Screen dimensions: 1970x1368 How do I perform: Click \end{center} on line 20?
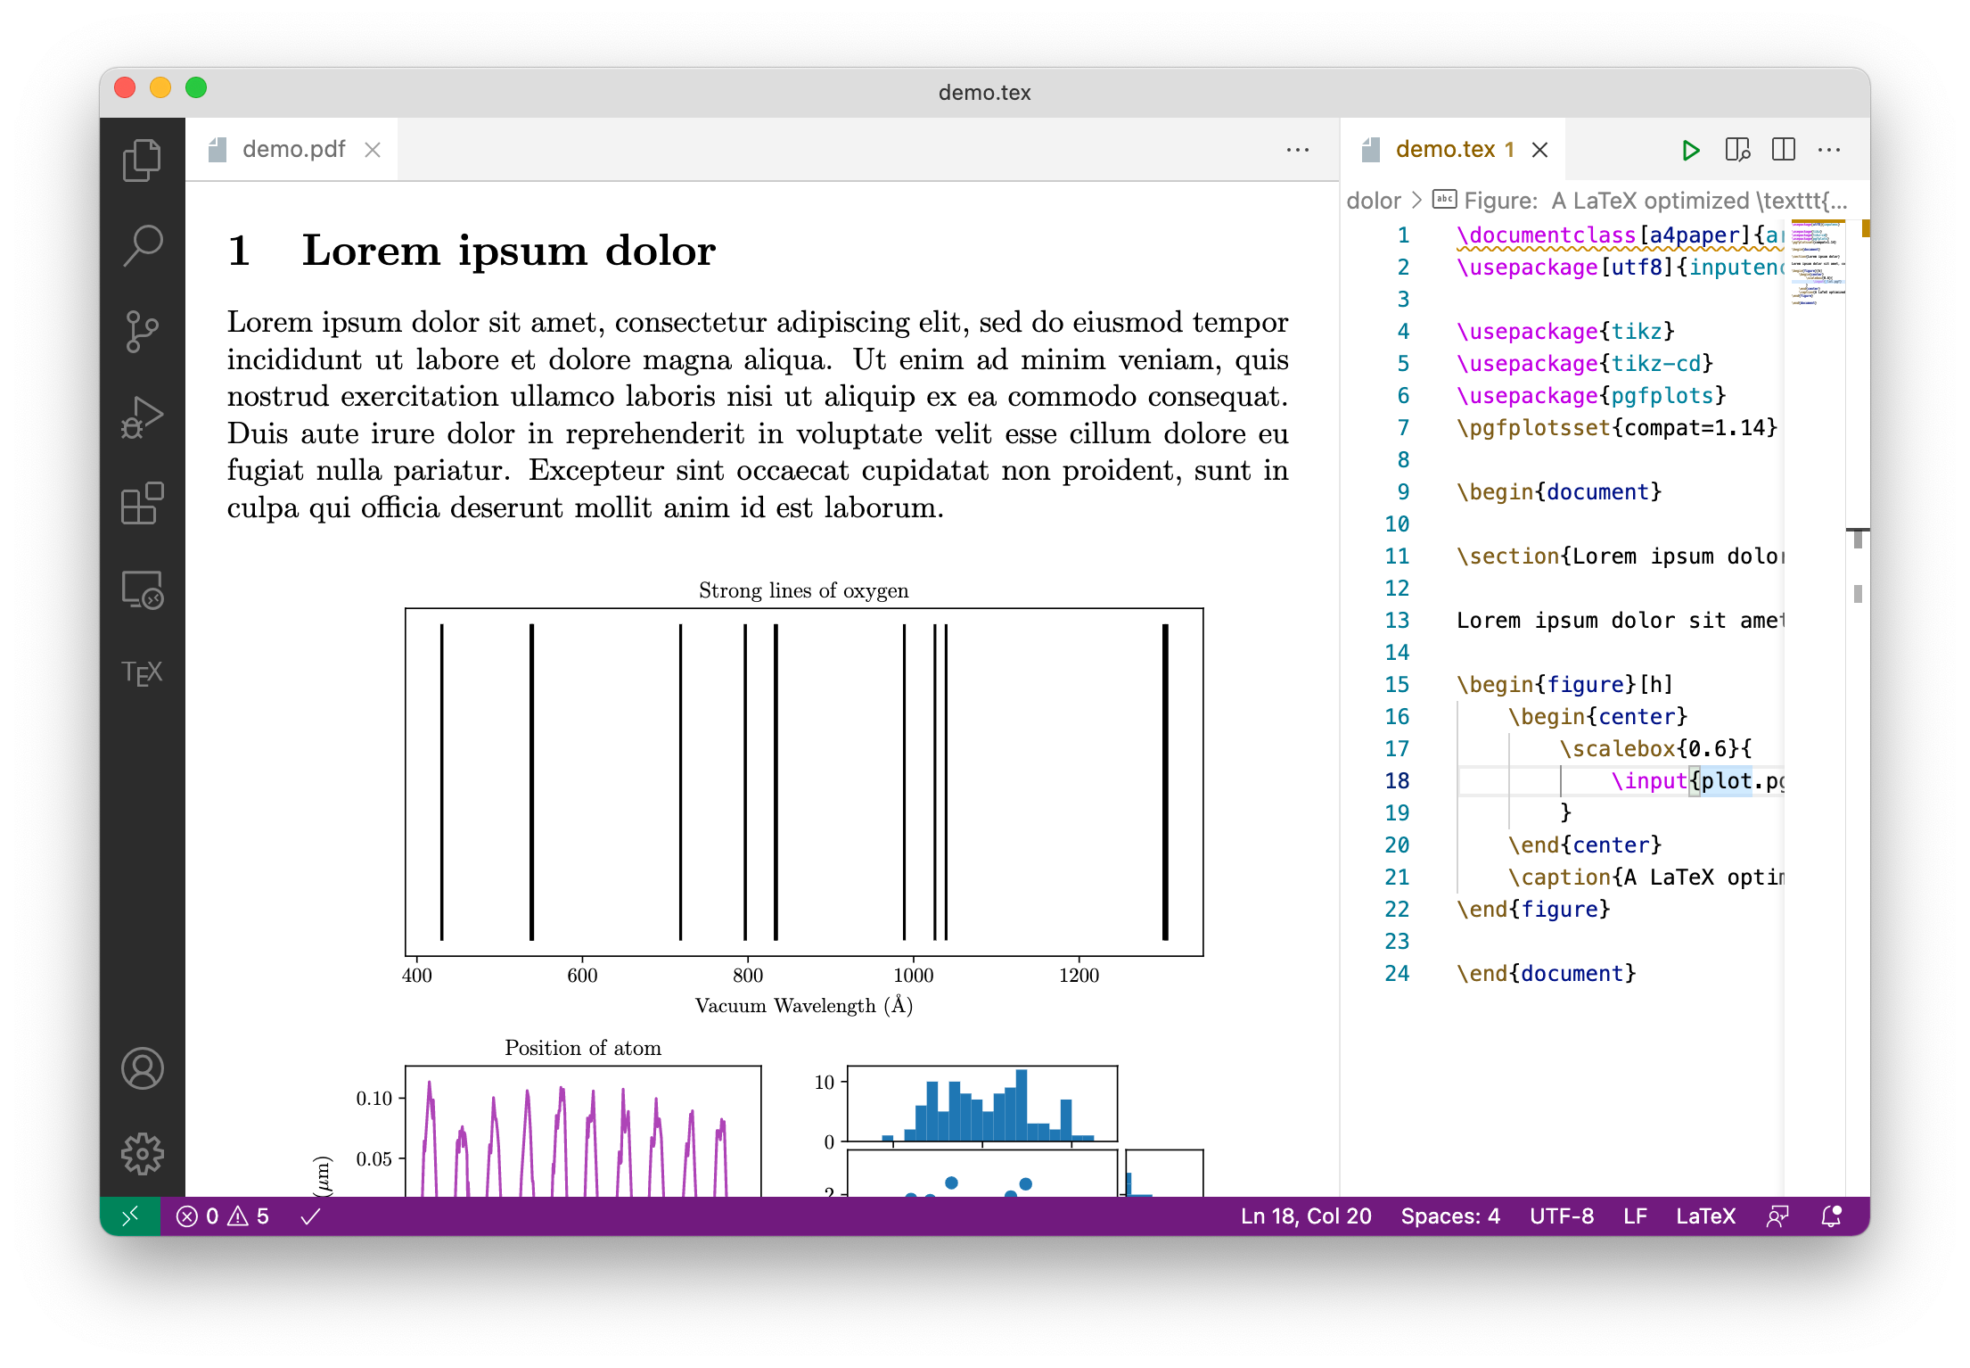1585,845
